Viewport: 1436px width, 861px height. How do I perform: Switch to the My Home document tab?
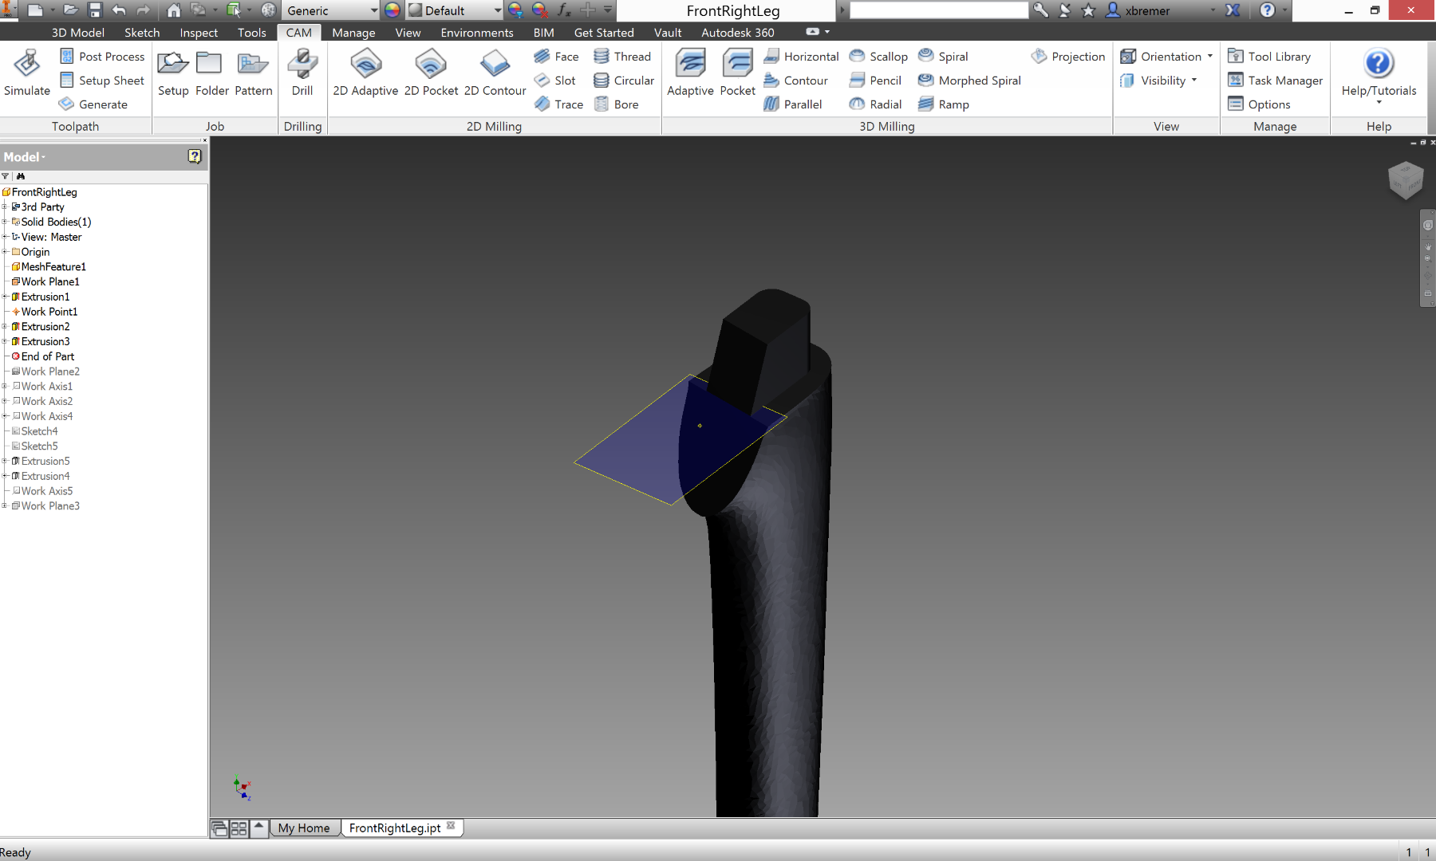tap(303, 828)
